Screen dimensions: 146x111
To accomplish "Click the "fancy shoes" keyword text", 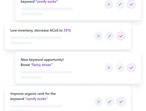I will coord(42,65).
